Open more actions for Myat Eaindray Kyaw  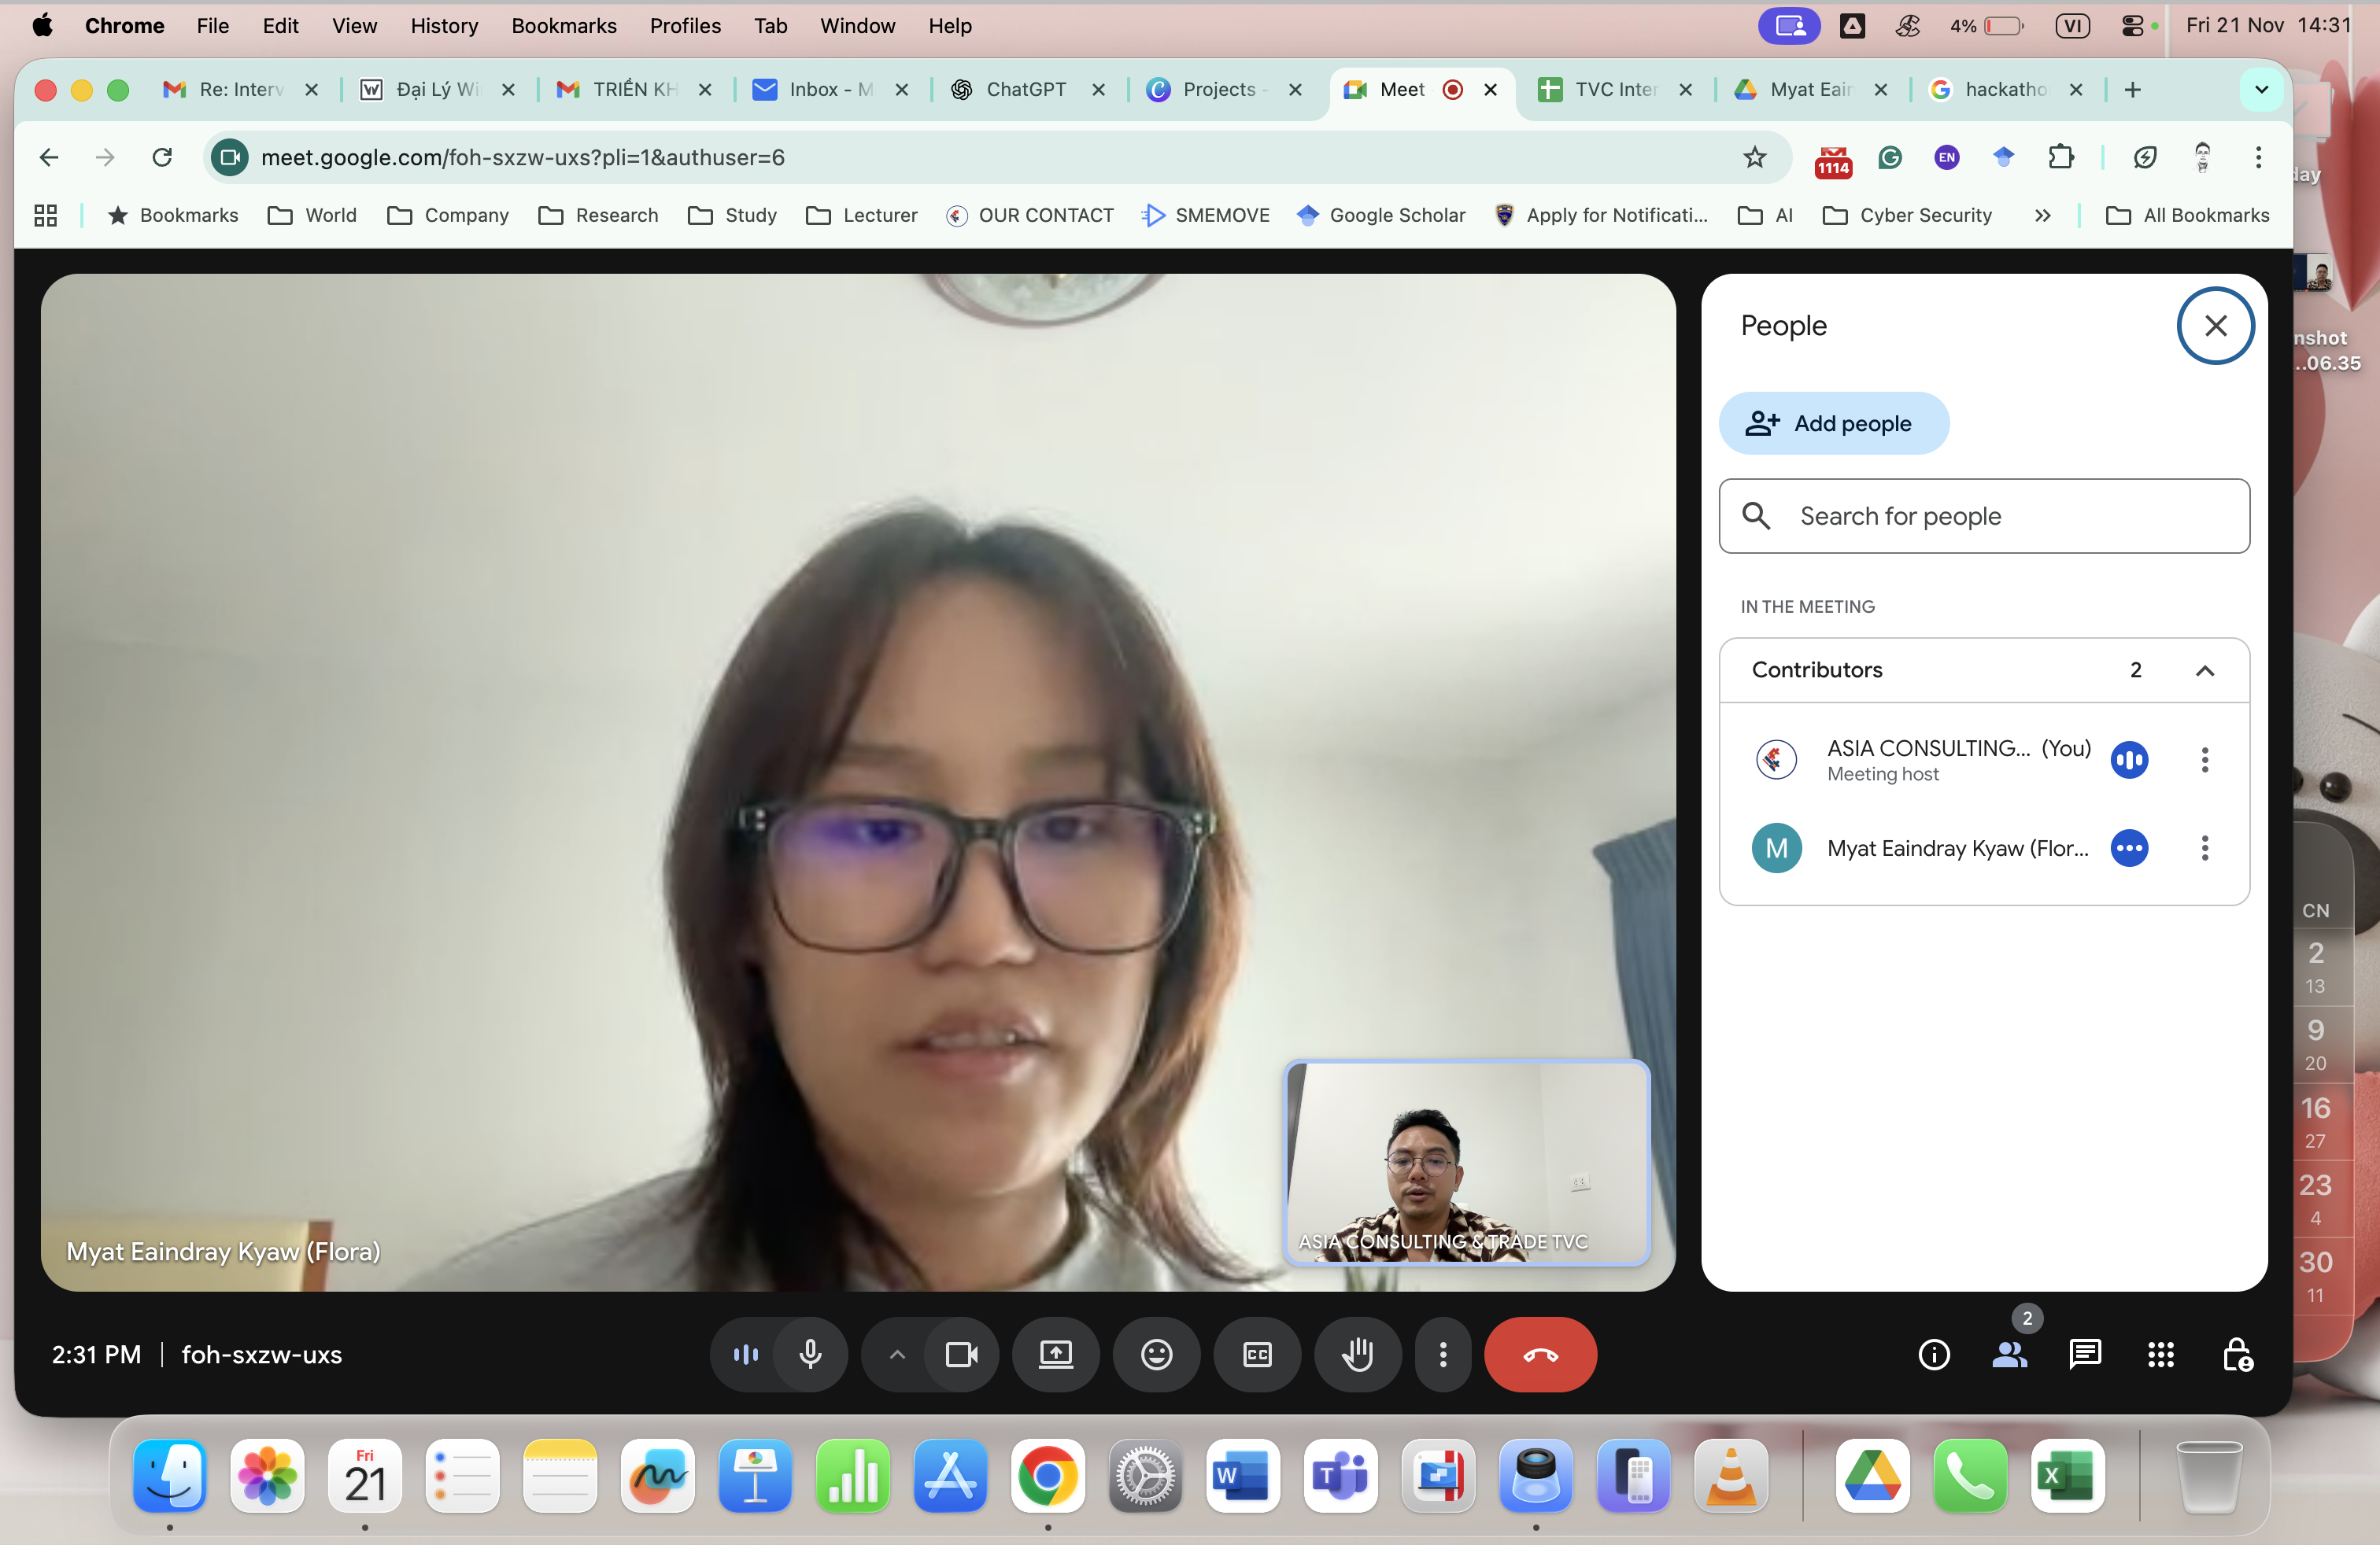[2204, 849]
